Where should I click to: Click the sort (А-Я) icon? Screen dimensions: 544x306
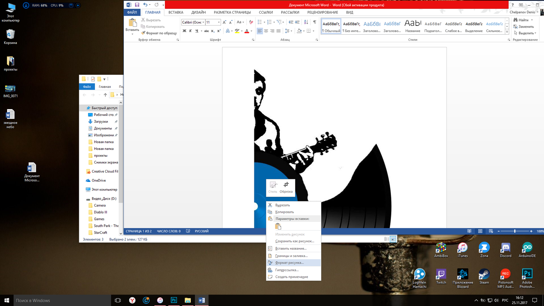(x=306, y=22)
